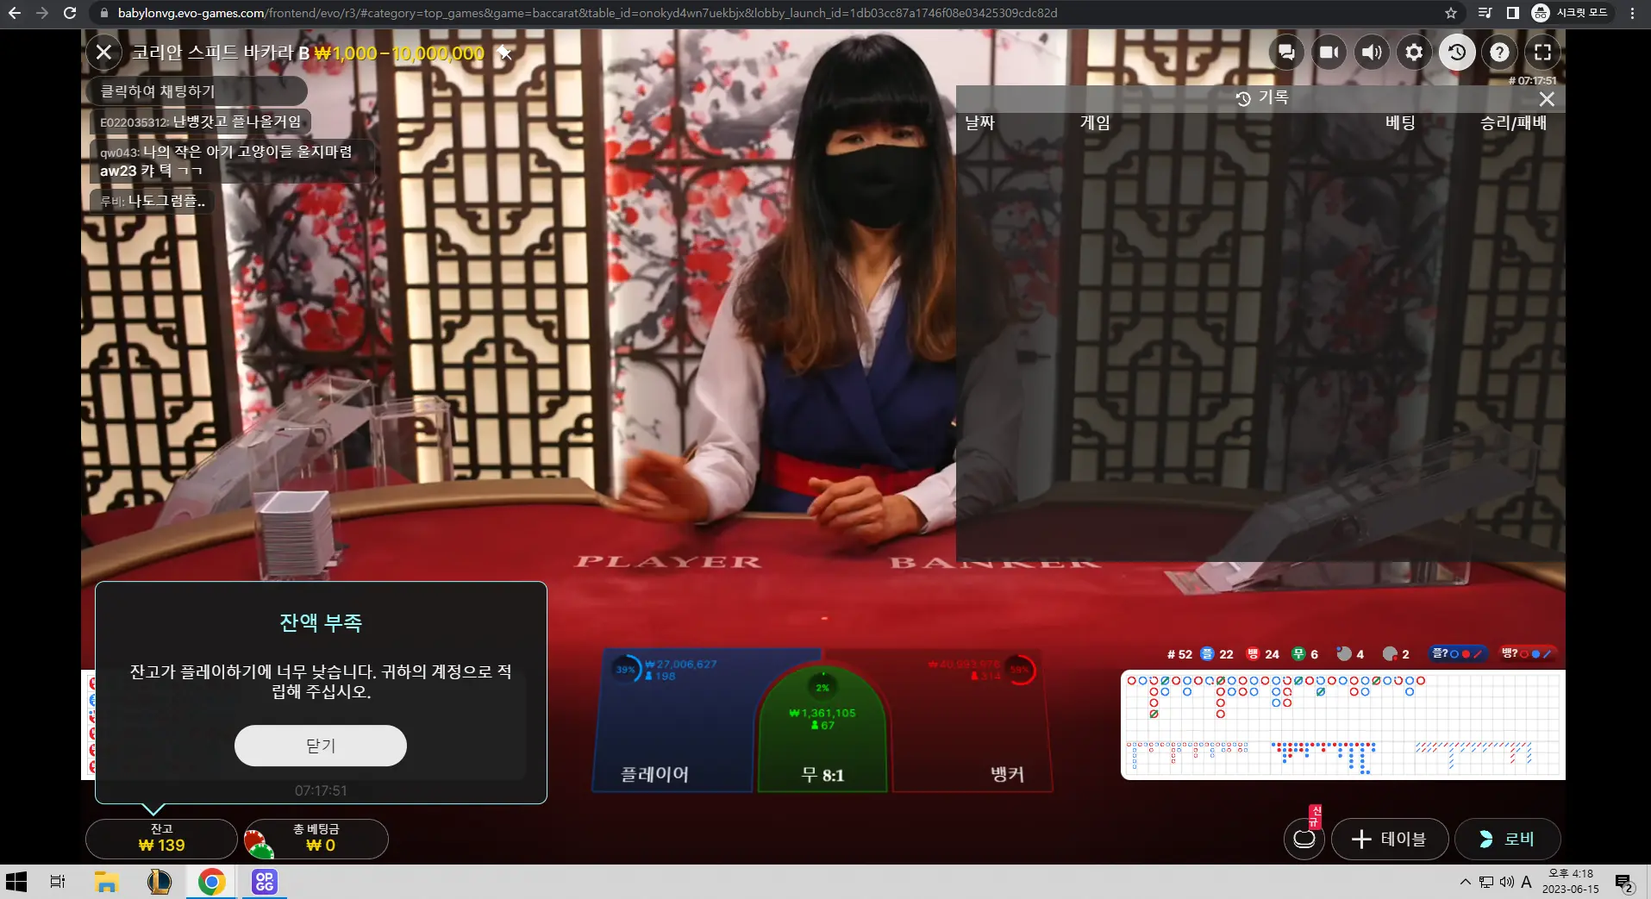The height and width of the screenshot is (899, 1651).
Task: Return to 로비 lobby
Action: pos(1507,839)
